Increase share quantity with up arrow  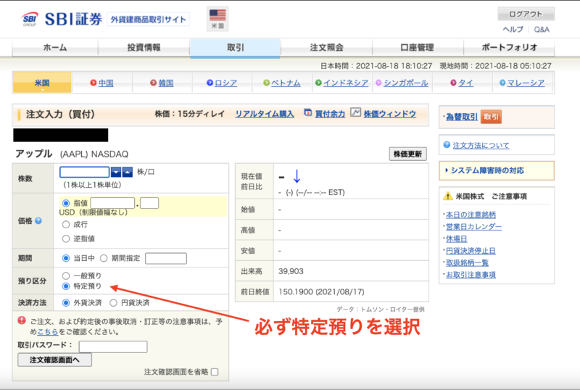coord(128,172)
